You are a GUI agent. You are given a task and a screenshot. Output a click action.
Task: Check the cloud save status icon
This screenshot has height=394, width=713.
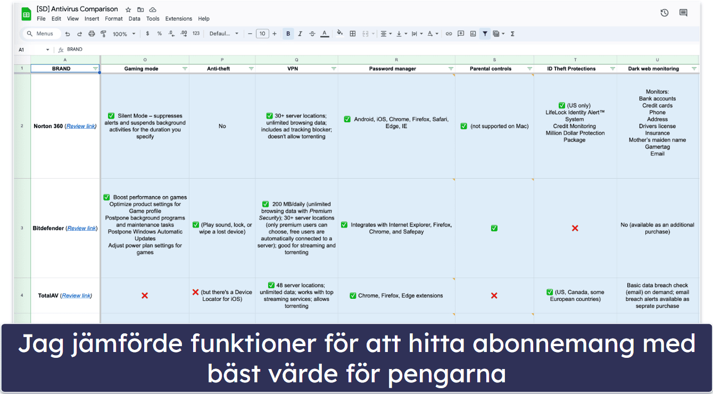pyautogui.click(x=153, y=10)
